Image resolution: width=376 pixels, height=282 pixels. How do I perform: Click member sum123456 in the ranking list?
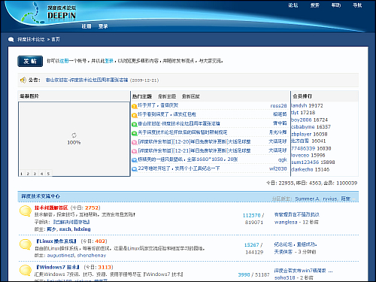305,162
